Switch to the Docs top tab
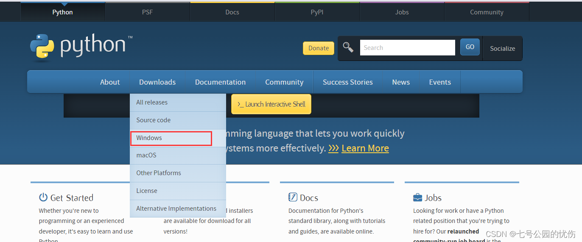 point(232,12)
